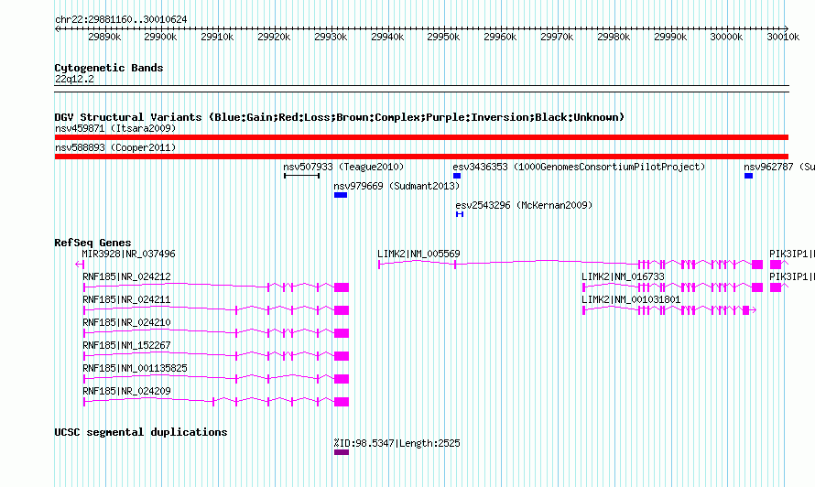Click the nsv979669 (Sudmant2013) blue gain block
The height and width of the screenshot is (487, 815).
tap(341, 195)
